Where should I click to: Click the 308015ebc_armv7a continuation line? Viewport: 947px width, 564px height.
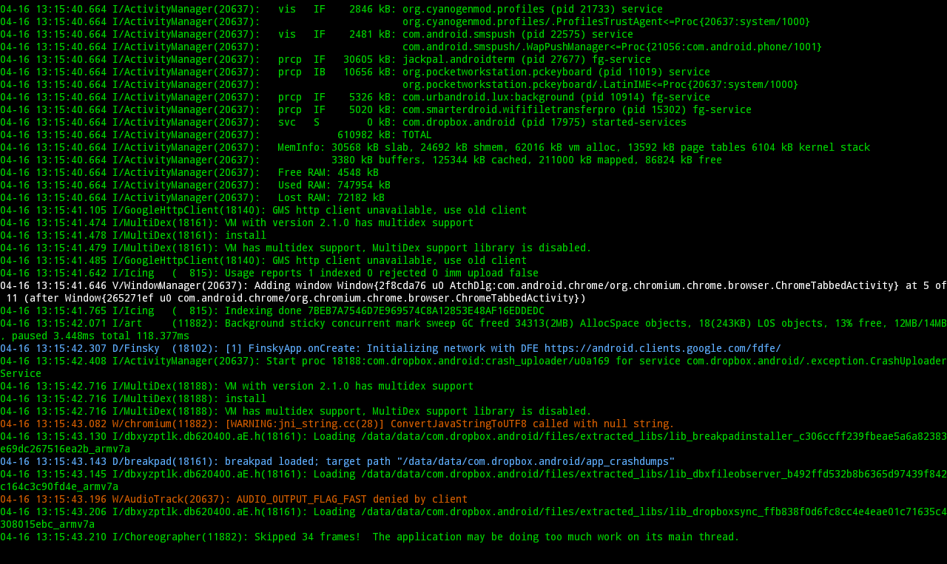coord(47,525)
